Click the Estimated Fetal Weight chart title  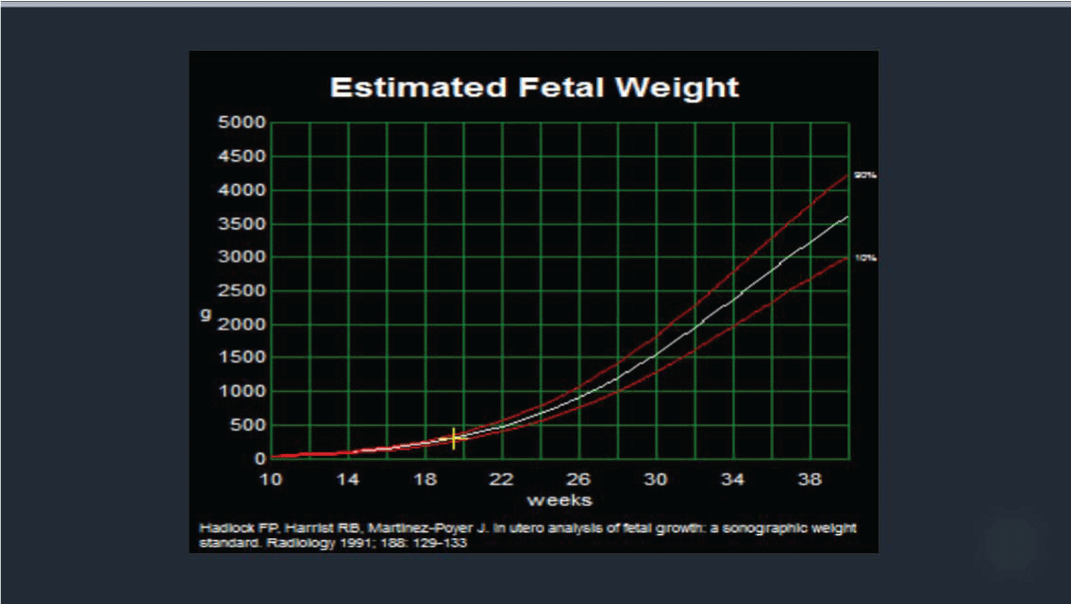click(534, 88)
